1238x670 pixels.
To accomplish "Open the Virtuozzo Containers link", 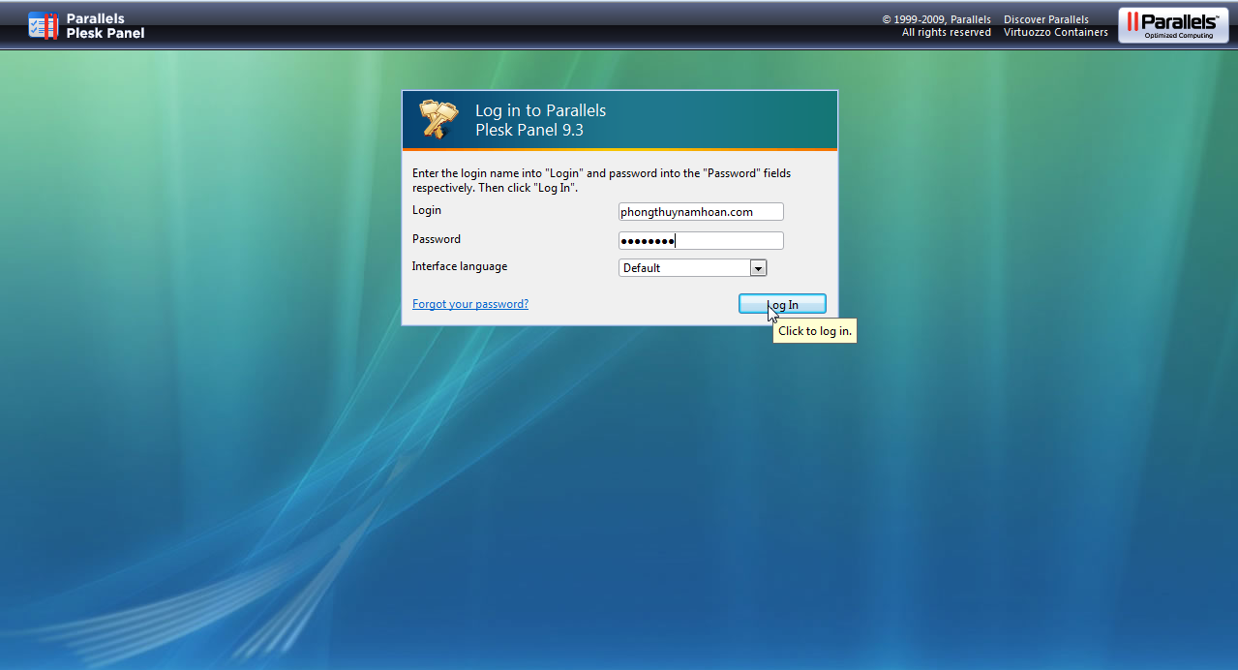I will point(1055,33).
